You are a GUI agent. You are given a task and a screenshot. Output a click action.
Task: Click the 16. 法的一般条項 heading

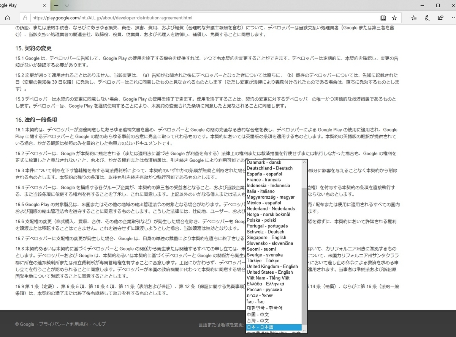(x=36, y=119)
